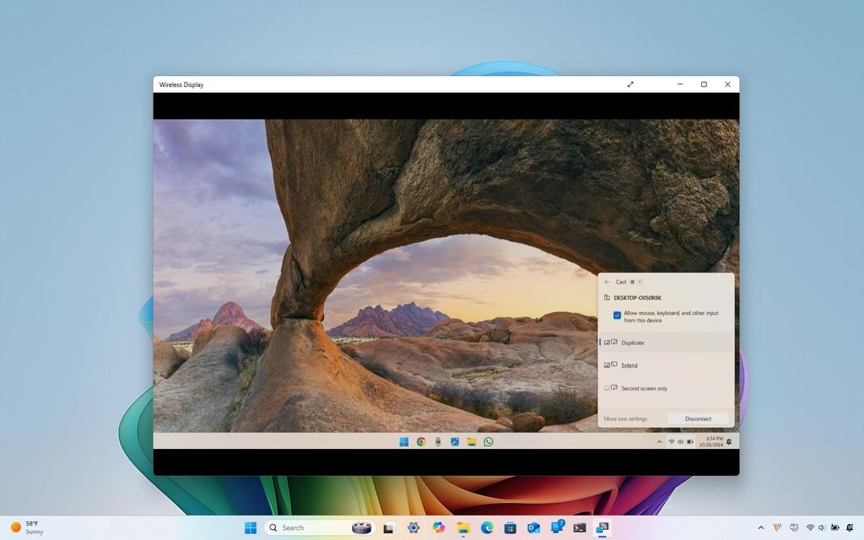Open the volume slider from the remote tray

(680, 441)
